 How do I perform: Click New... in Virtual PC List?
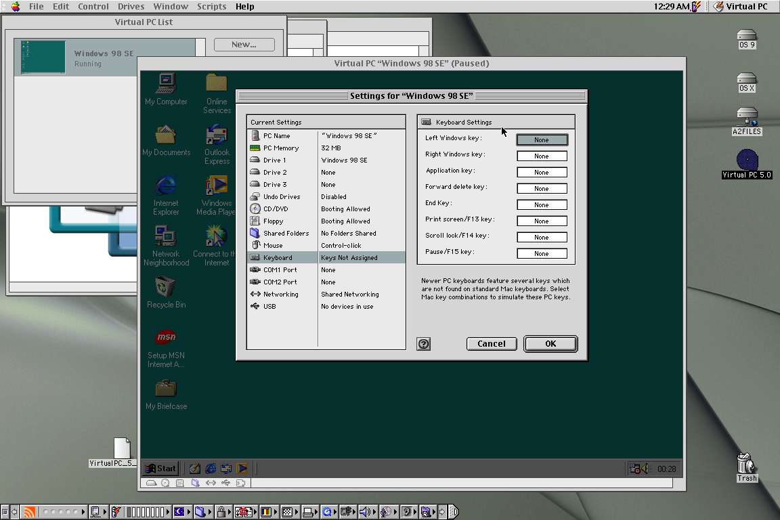coord(244,44)
